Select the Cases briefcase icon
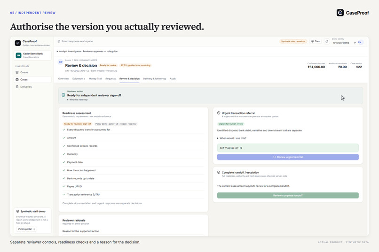Screen dimensions: 379x252 (x=17, y=79)
